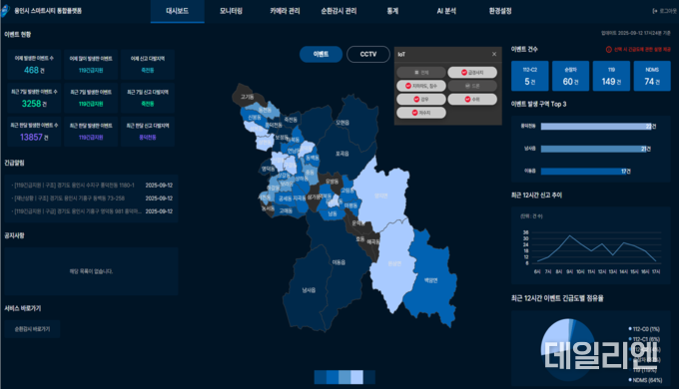Toggle the 강우 IoT filter chip
The height and width of the screenshot is (389, 679).
421,99
